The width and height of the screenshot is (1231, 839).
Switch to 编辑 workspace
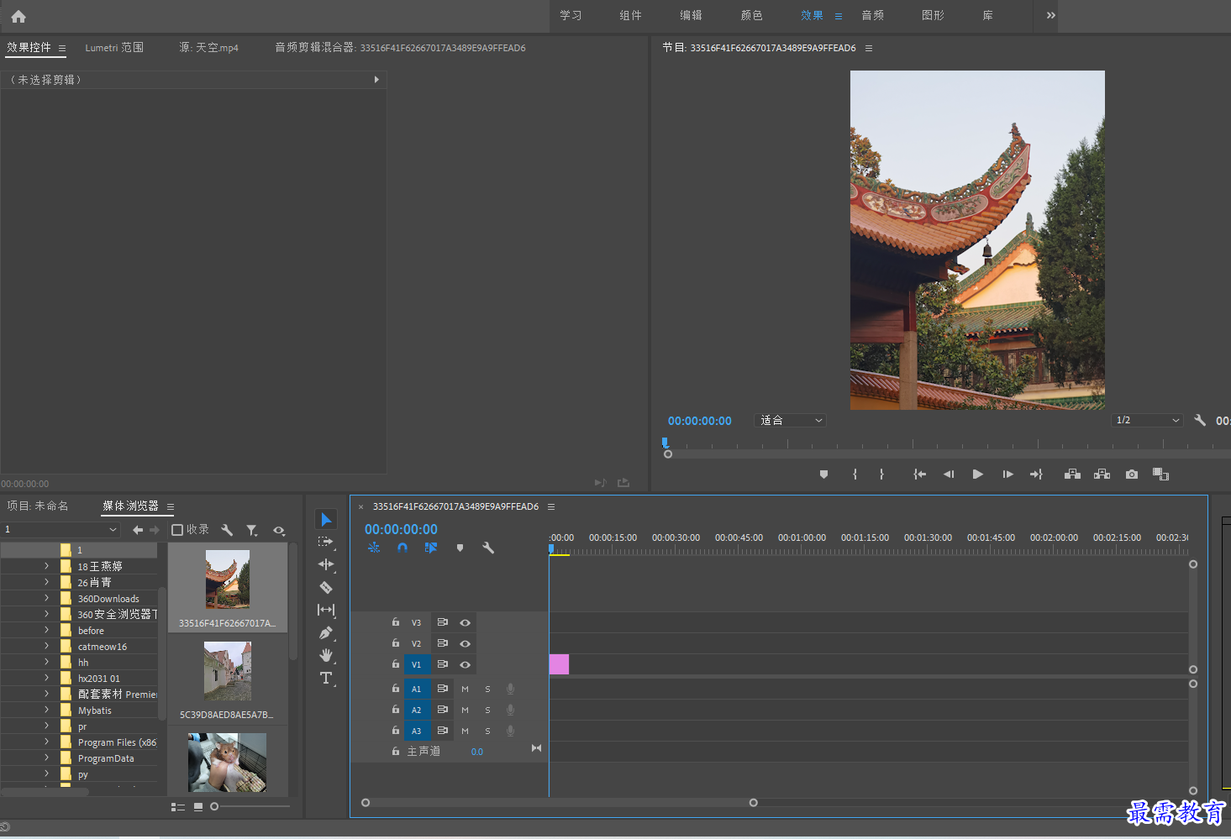(691, 15)
